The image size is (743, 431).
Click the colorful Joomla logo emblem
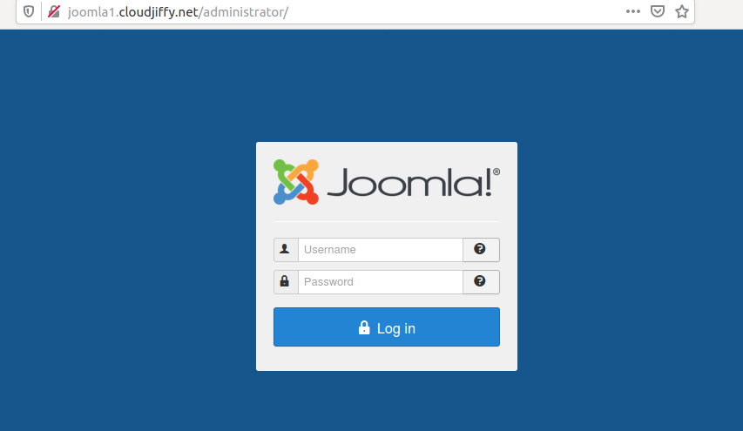click(296, 182)
